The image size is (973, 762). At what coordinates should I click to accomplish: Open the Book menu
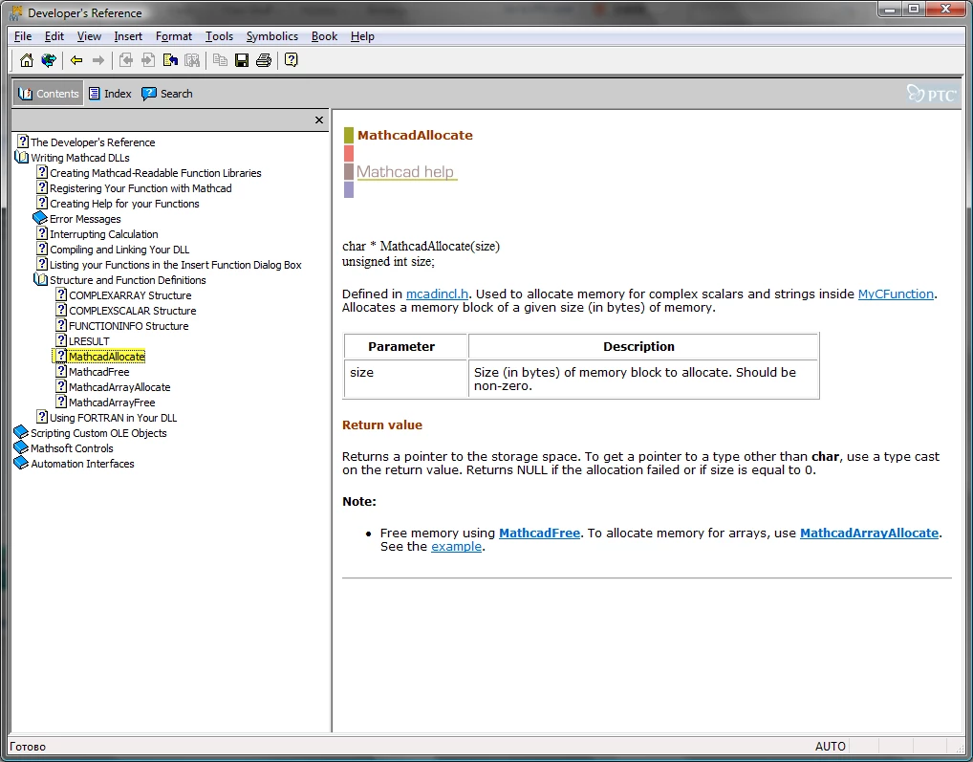point(324,36)
